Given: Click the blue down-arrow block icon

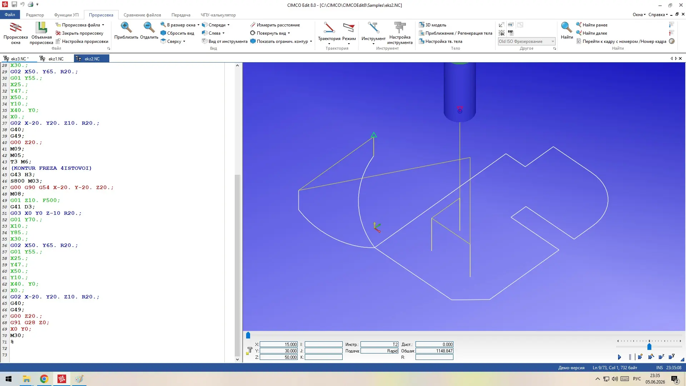Looking at the screenshot, I should (x=672, y=25).
